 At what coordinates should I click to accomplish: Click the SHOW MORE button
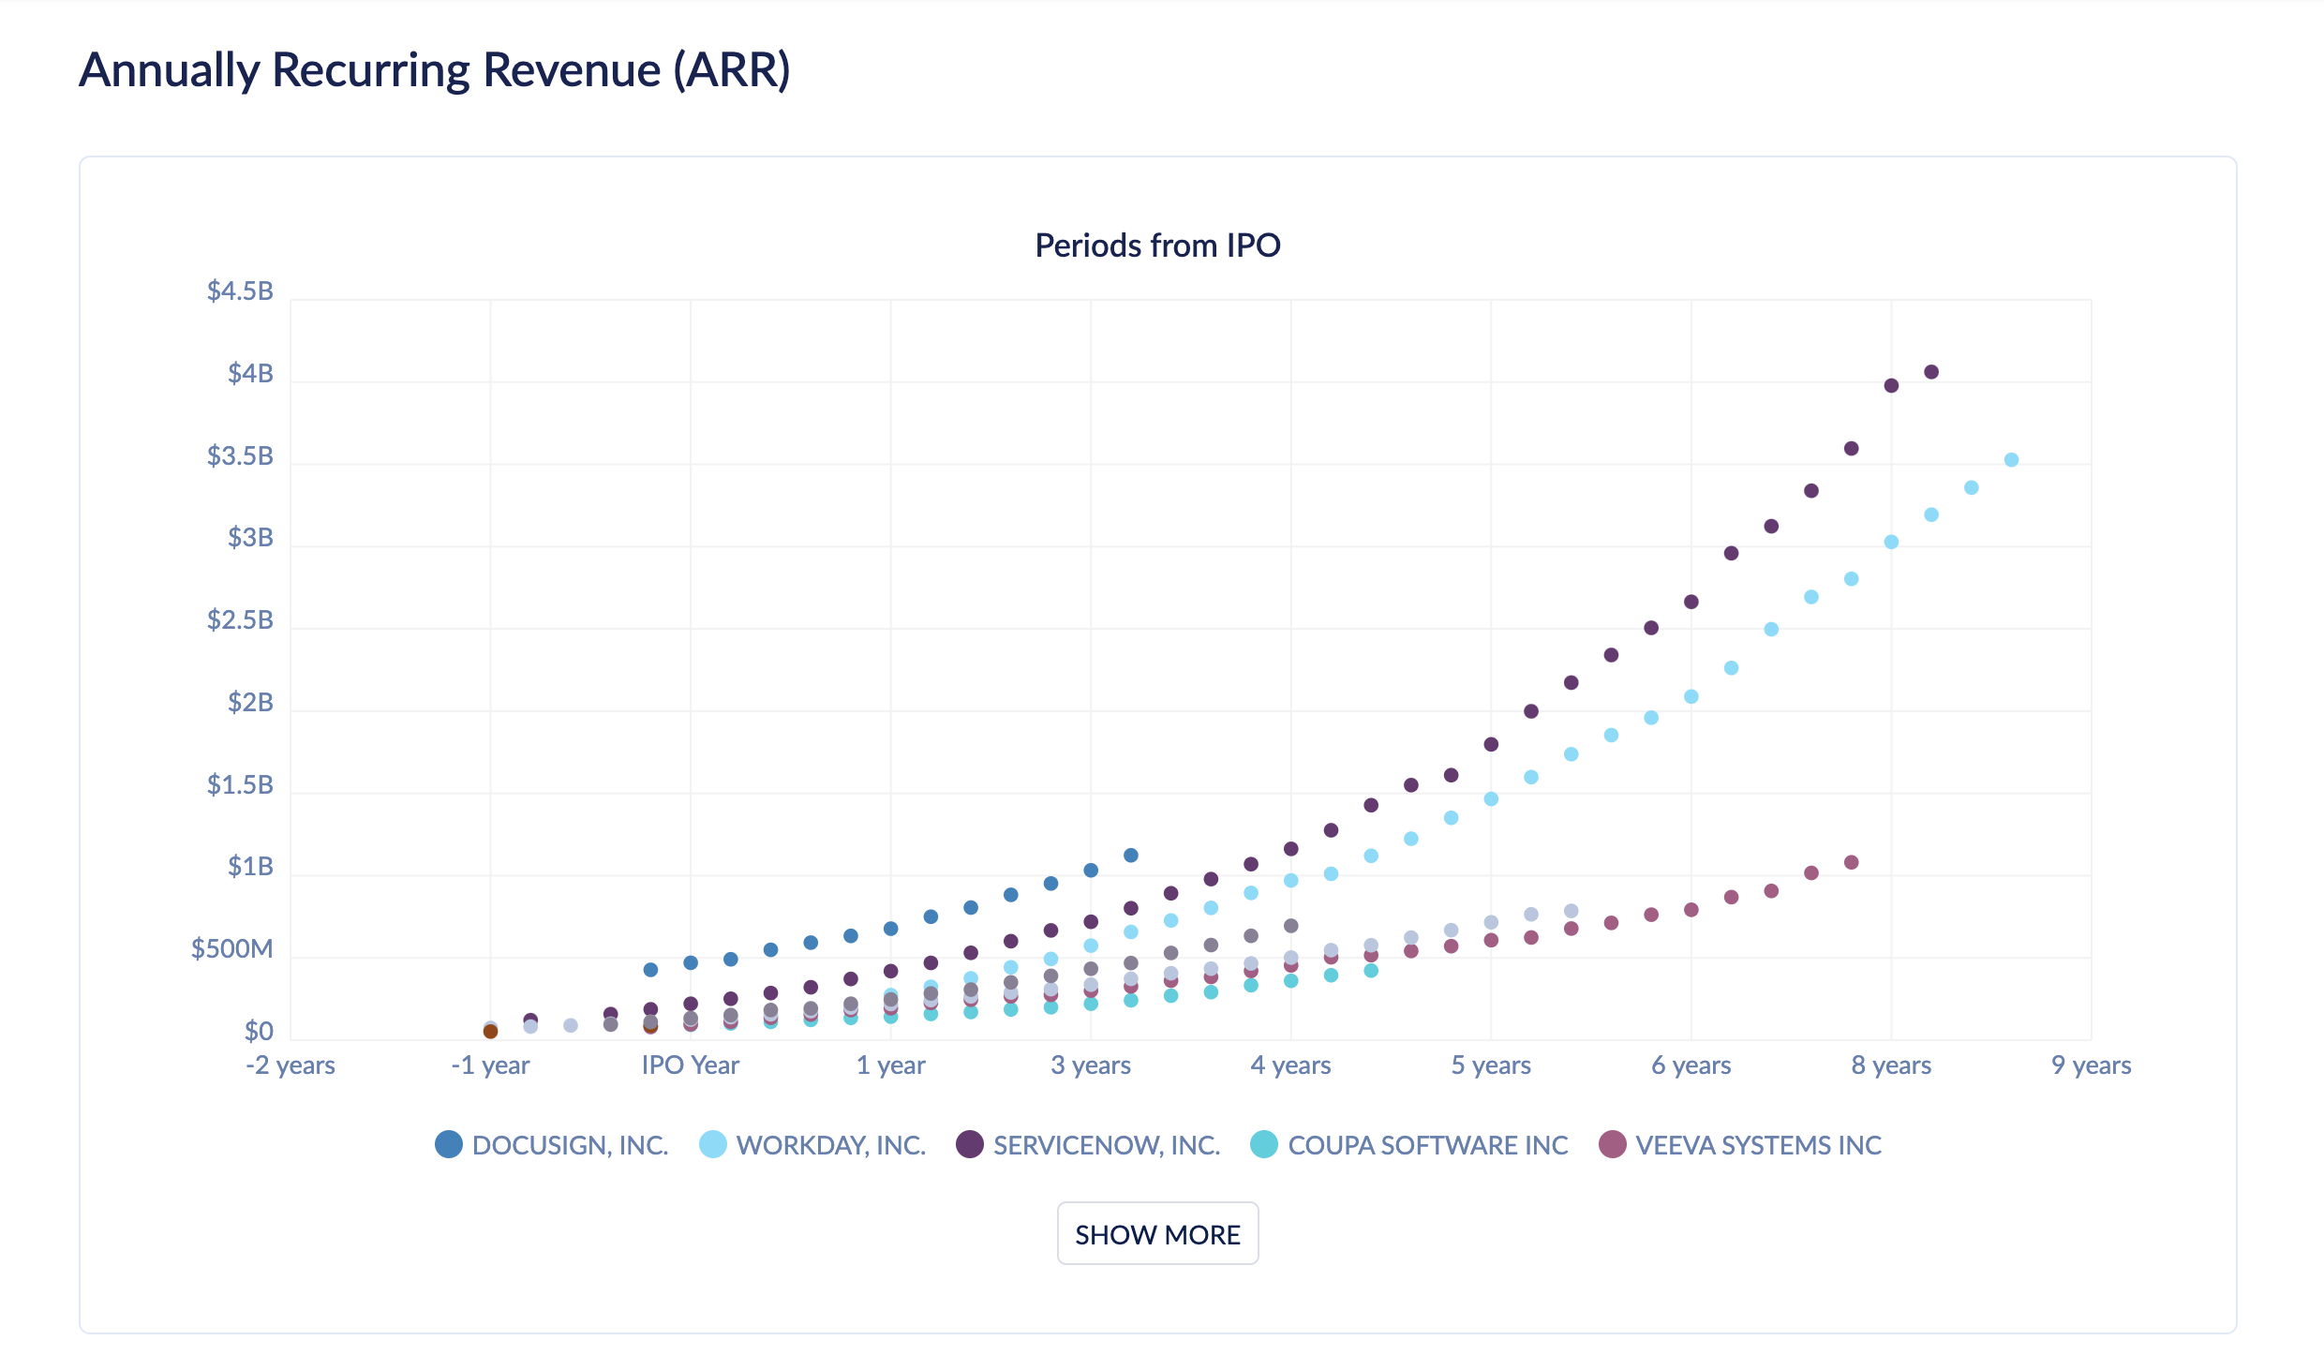pos(1158,1233)
